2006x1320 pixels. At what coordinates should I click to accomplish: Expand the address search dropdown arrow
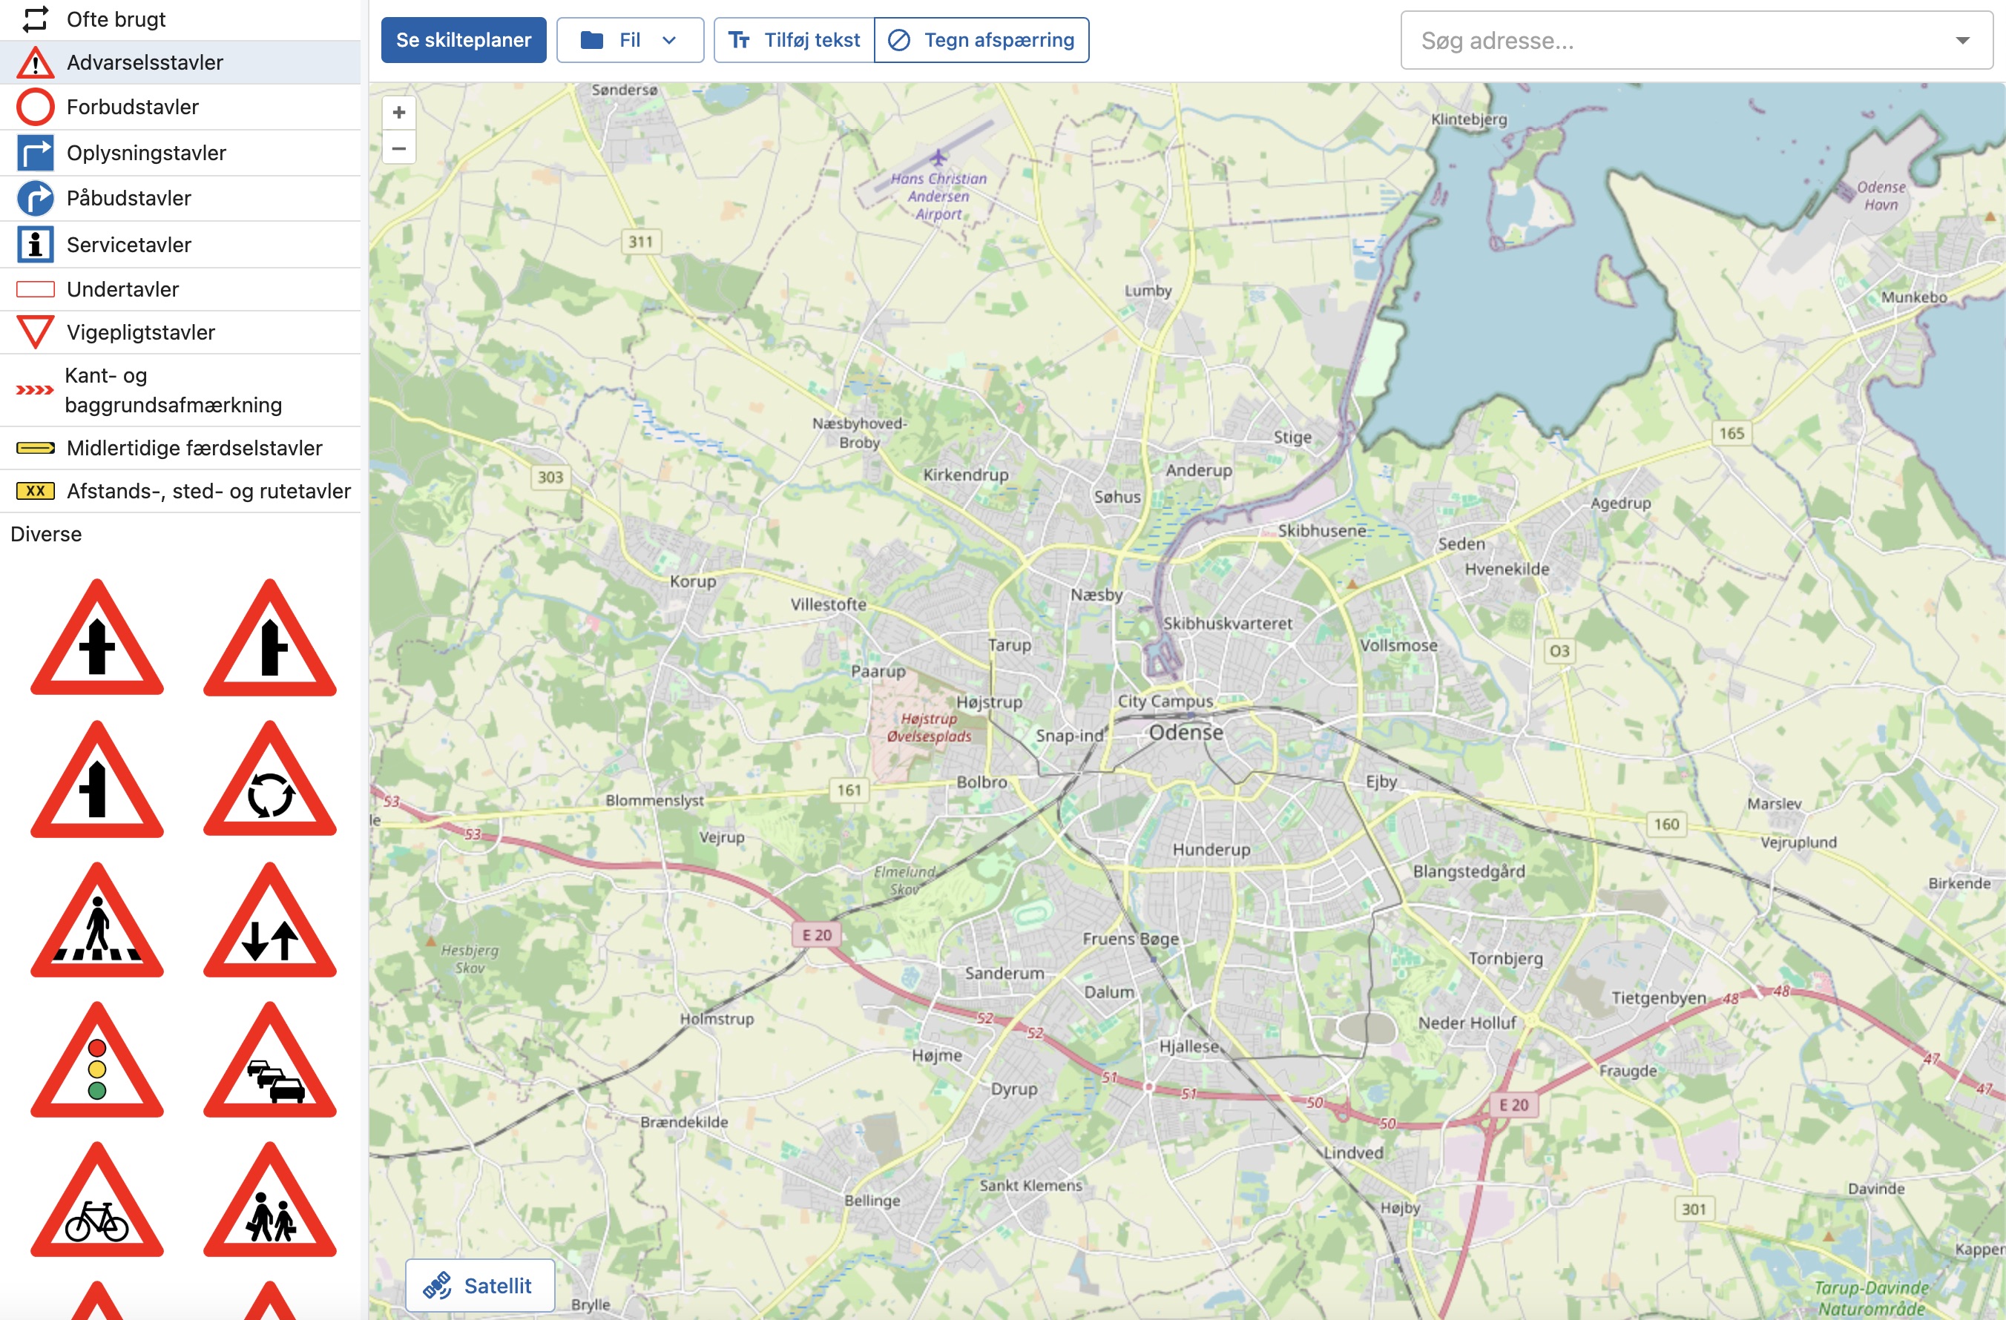pos(1962,41)
